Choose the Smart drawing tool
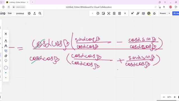179x101 pixels. tap(6, 51)
